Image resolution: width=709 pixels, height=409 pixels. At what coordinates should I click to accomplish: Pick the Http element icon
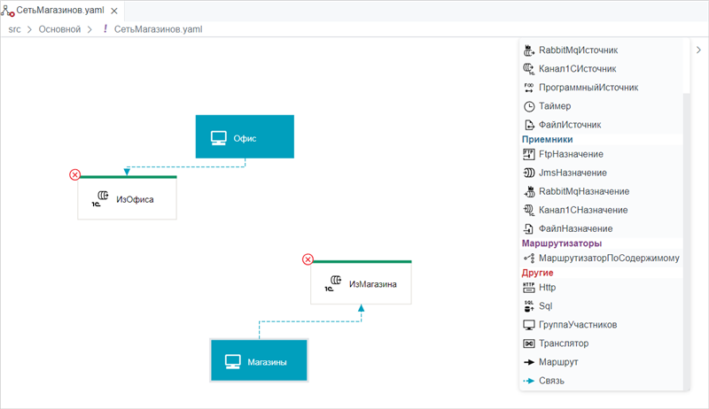[528, 288]
